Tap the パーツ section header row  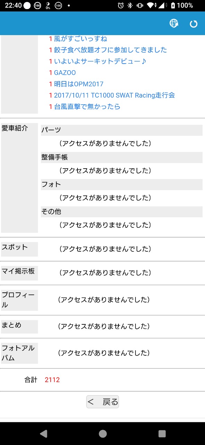(122, 130)
